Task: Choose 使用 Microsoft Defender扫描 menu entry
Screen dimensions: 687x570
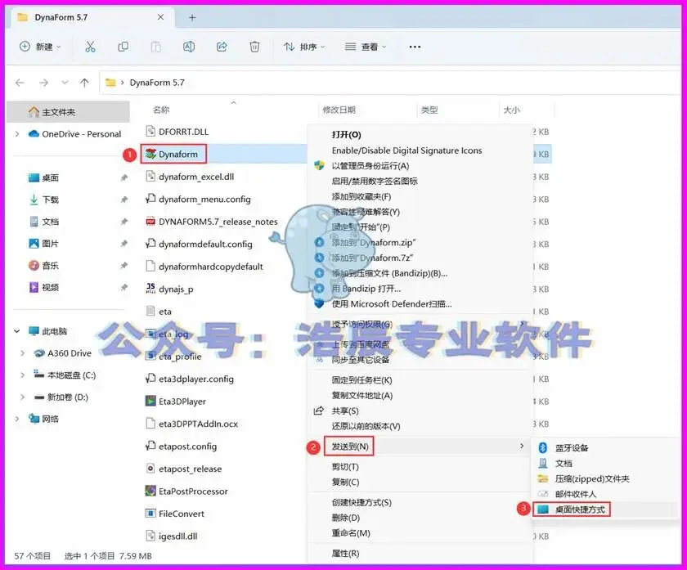Action: point(392,303)
